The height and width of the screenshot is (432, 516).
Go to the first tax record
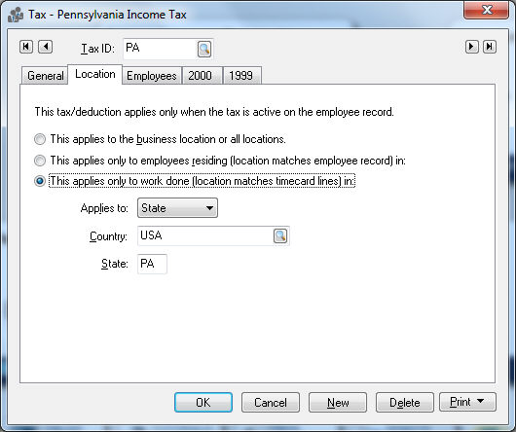tap(26, 47)
